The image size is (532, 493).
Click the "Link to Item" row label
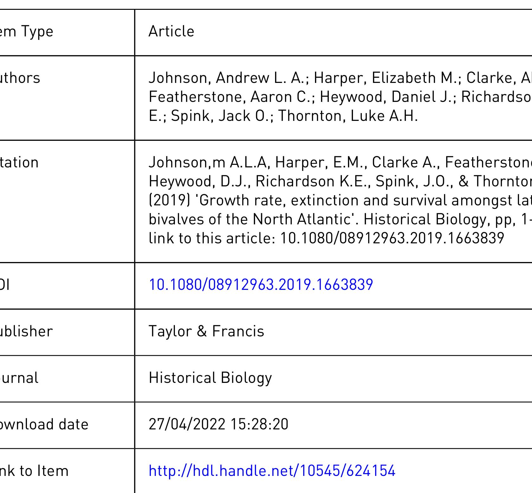(x=34, y=471)
